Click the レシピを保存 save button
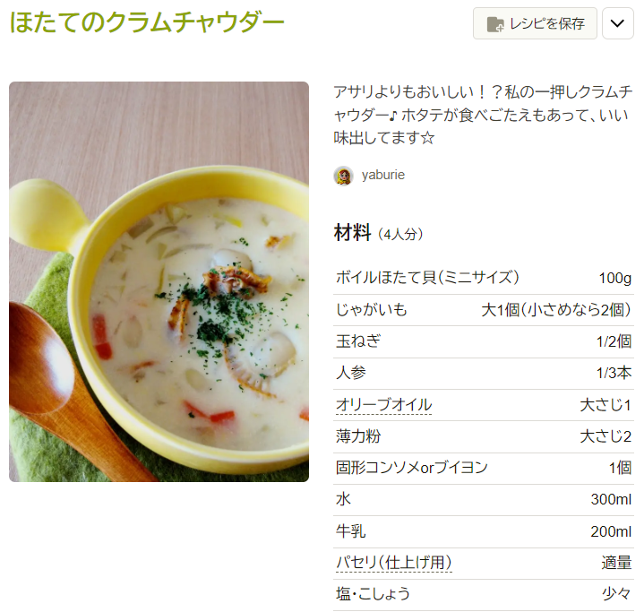This screenshot has height=612, width=644. pyautogui.click(x=535, y=23)
